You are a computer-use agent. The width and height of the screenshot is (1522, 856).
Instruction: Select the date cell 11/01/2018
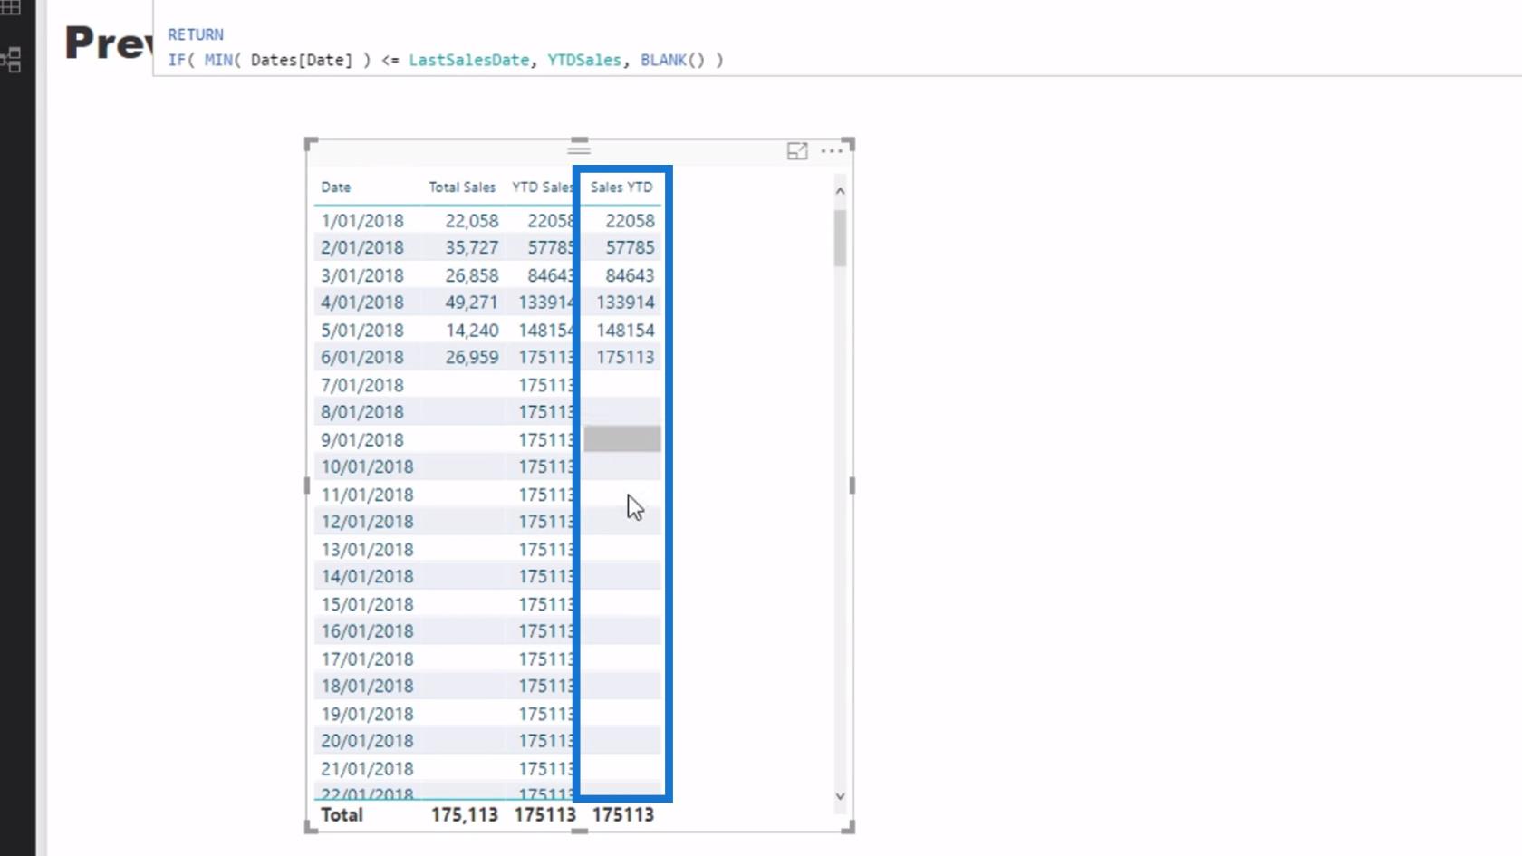pyautogui.click(x=367, y=495)
